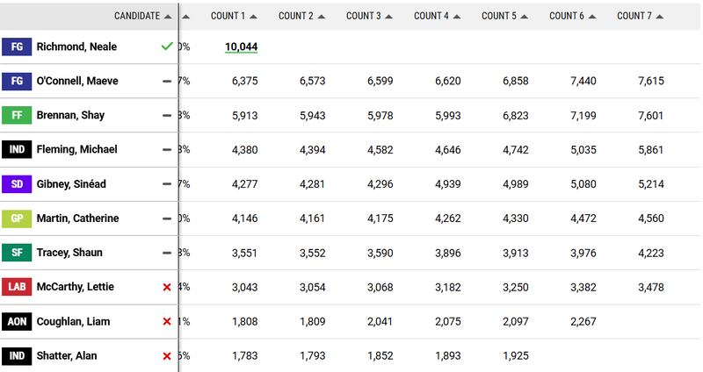Sort the table by Count 1
Screen dimensions: 703x372
[234, 16]
